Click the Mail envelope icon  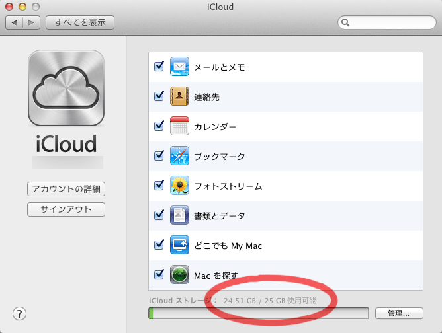pos(179,67)
